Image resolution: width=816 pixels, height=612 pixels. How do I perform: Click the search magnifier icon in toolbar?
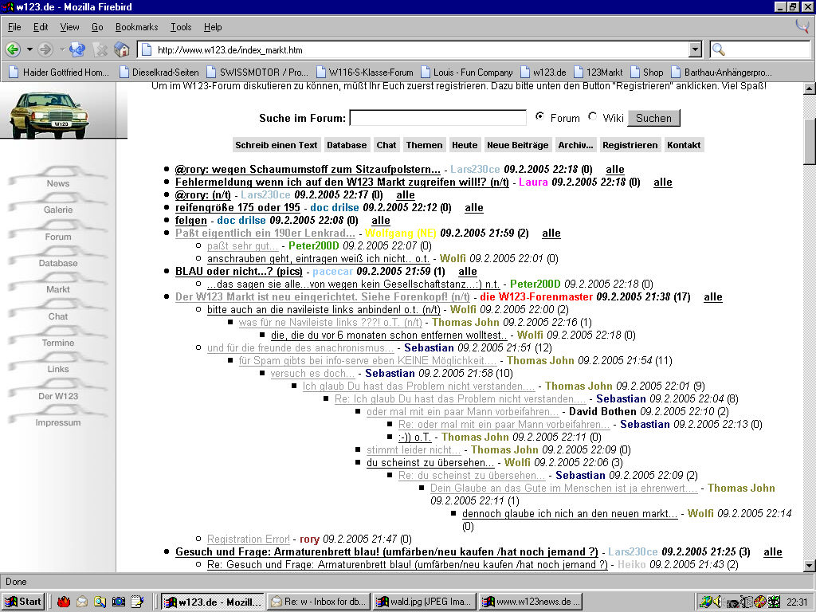point(719,49)
